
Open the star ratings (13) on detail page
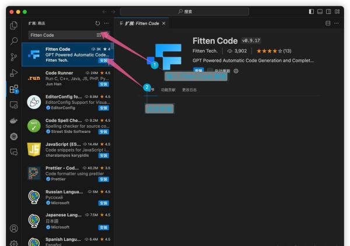point(274,51)
